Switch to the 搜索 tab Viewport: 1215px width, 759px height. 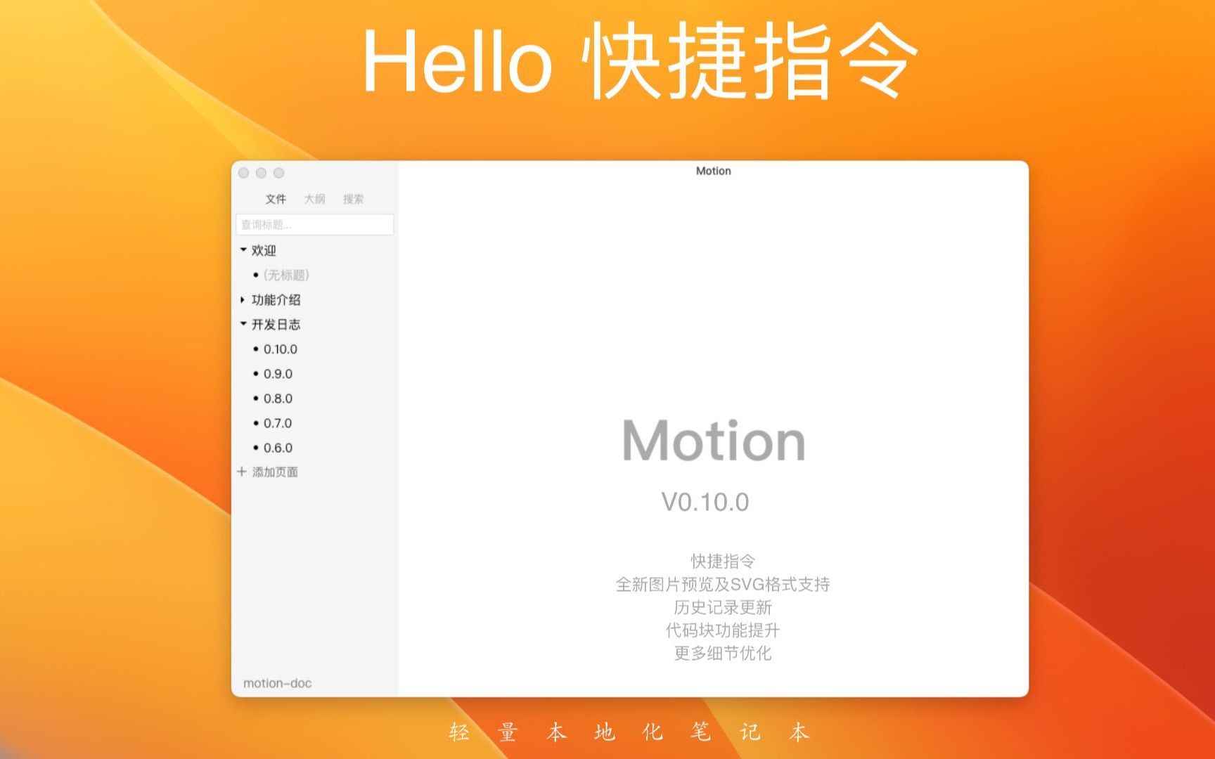pos(355,199)
